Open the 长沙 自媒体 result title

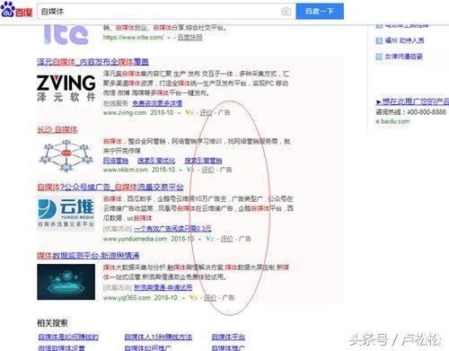(x=57, y=130)
